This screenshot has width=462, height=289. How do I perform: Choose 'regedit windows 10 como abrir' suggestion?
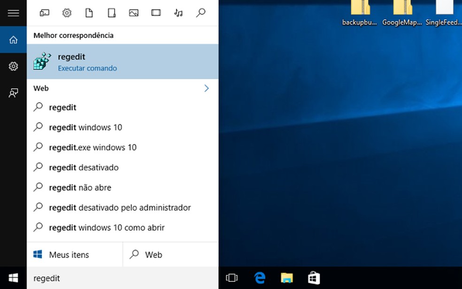pos(123,228)
